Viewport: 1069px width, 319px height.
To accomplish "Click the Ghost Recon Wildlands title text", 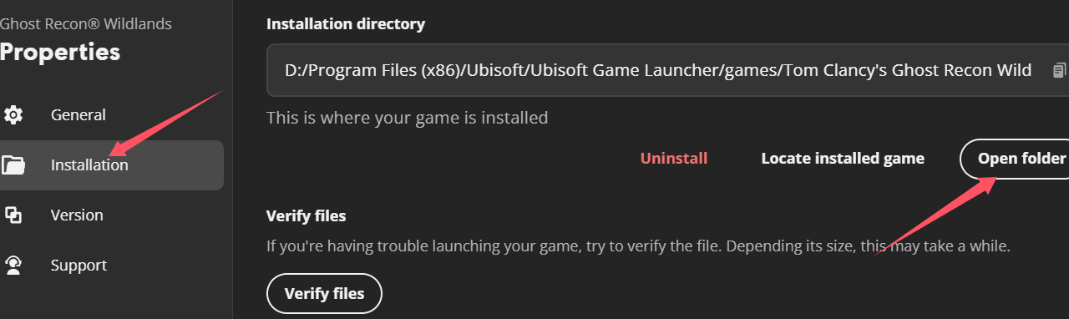I will [86, 23].
